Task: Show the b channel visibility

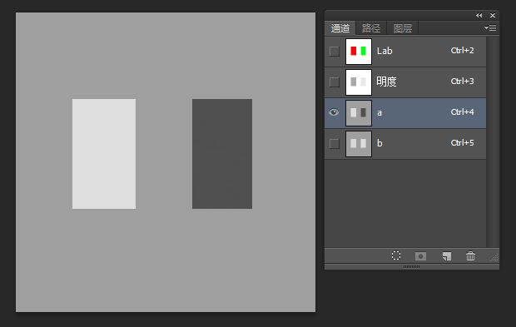Action: point(335,143)
